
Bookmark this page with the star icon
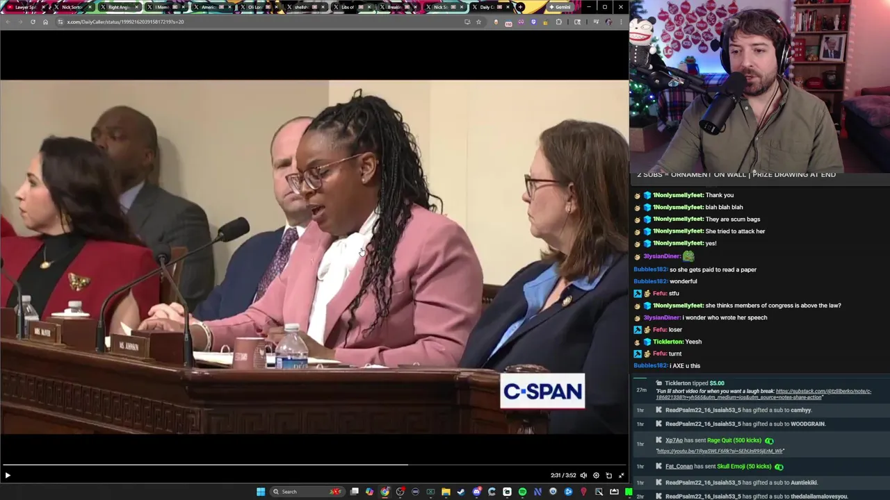coord(478,22)
